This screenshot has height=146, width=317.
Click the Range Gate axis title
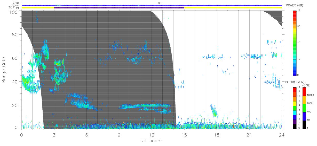coord(4,70)
